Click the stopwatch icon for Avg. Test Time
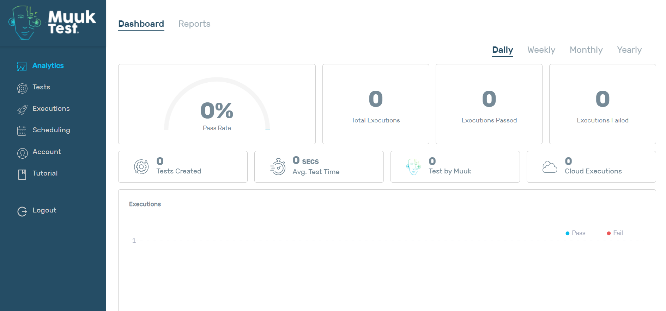 coord(278,167)
